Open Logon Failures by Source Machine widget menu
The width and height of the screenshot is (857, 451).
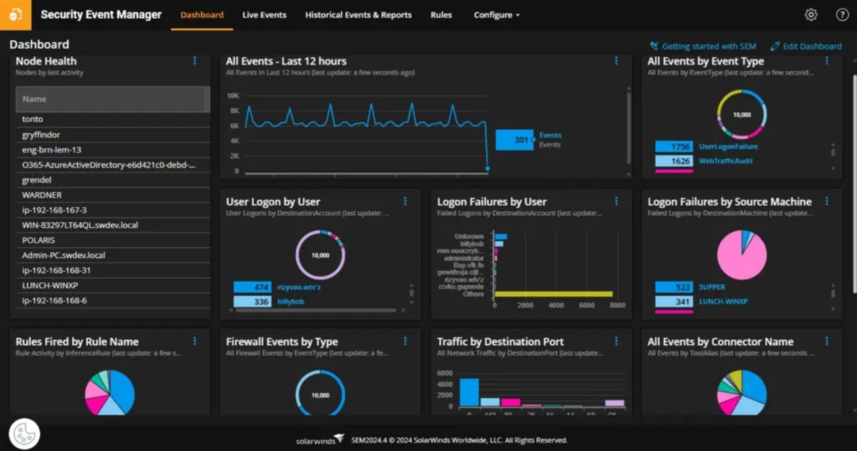827,201
